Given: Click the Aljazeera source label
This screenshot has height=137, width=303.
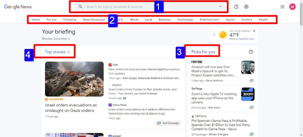Looking at the screenshot, I should (54, 99).
